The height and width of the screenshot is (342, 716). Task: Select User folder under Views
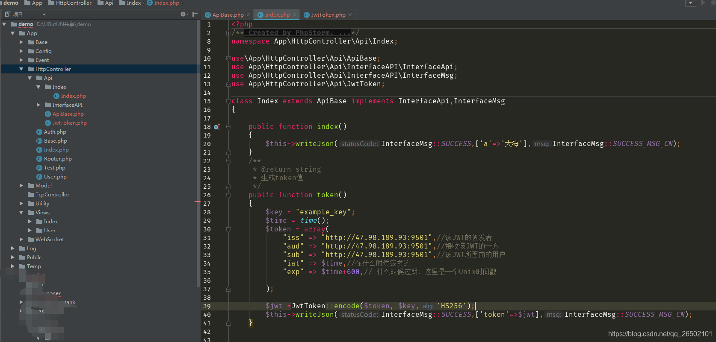click(50, 231)
